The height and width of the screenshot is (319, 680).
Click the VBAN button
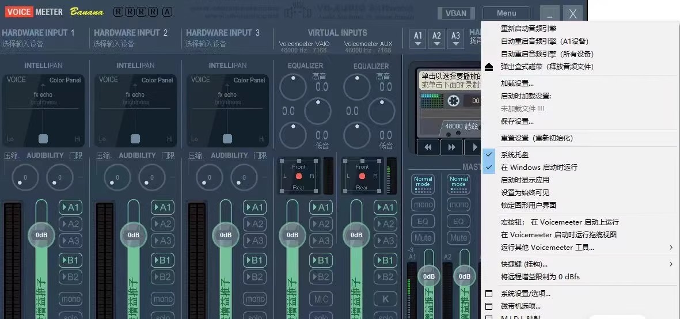point(456,13)
